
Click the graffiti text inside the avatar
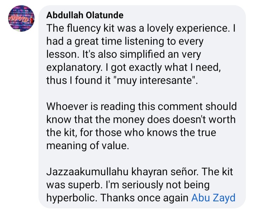[x=19, y=18]
